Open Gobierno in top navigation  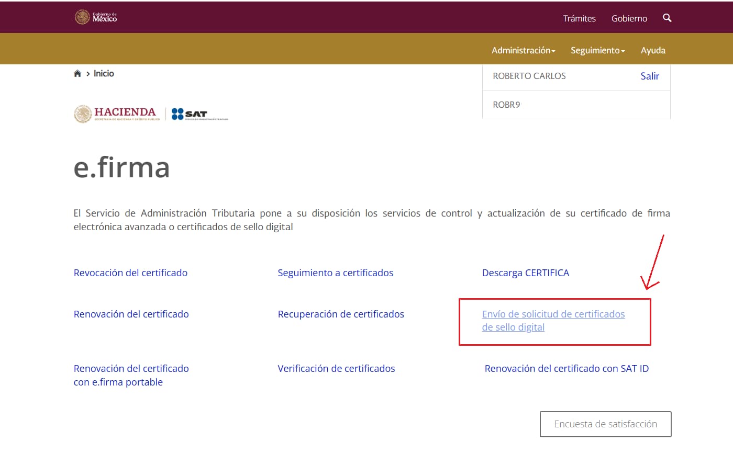629,18
